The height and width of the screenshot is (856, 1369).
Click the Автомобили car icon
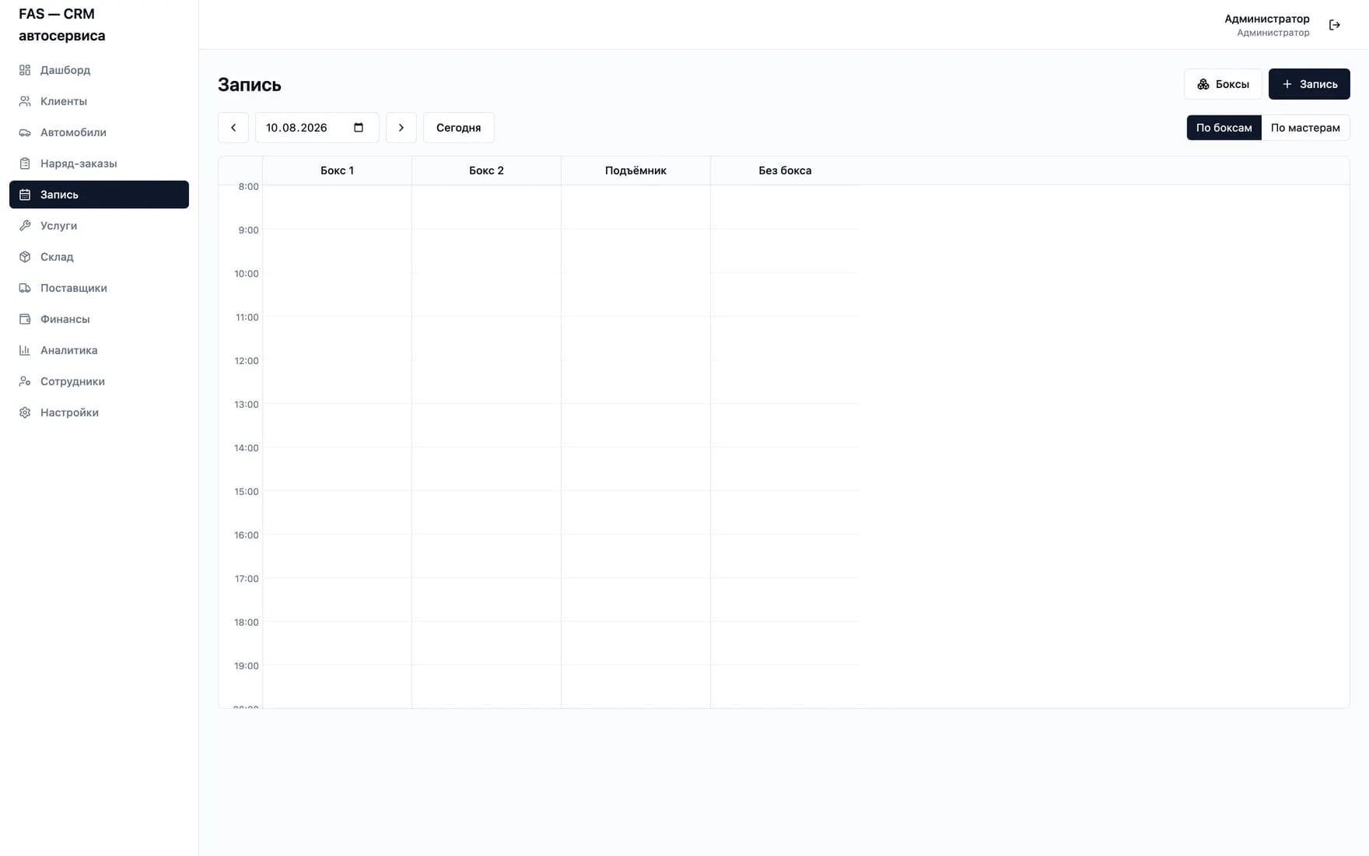coord(25,132)
